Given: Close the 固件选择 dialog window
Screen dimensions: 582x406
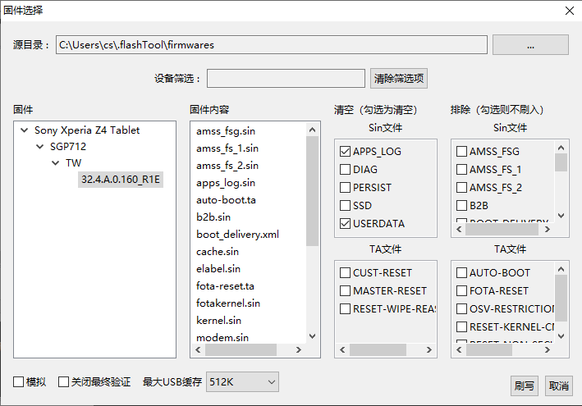Looking at the screenshot, I should pos(569,11).
